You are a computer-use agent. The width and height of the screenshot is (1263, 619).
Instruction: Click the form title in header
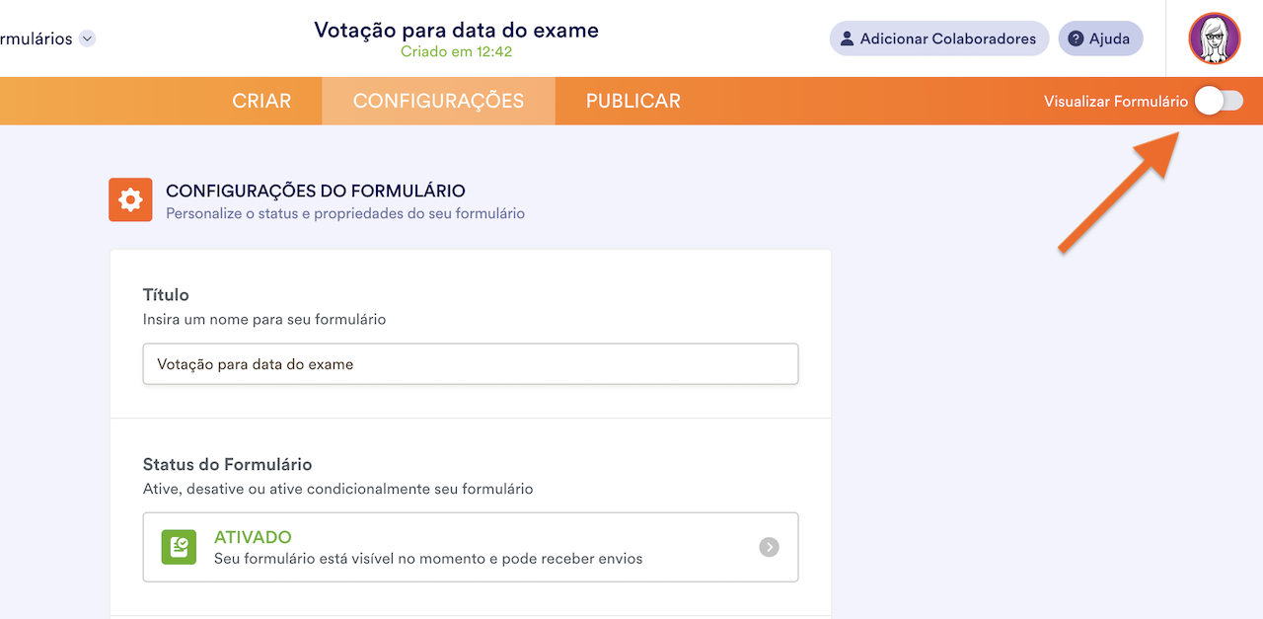tap(456, 30)
